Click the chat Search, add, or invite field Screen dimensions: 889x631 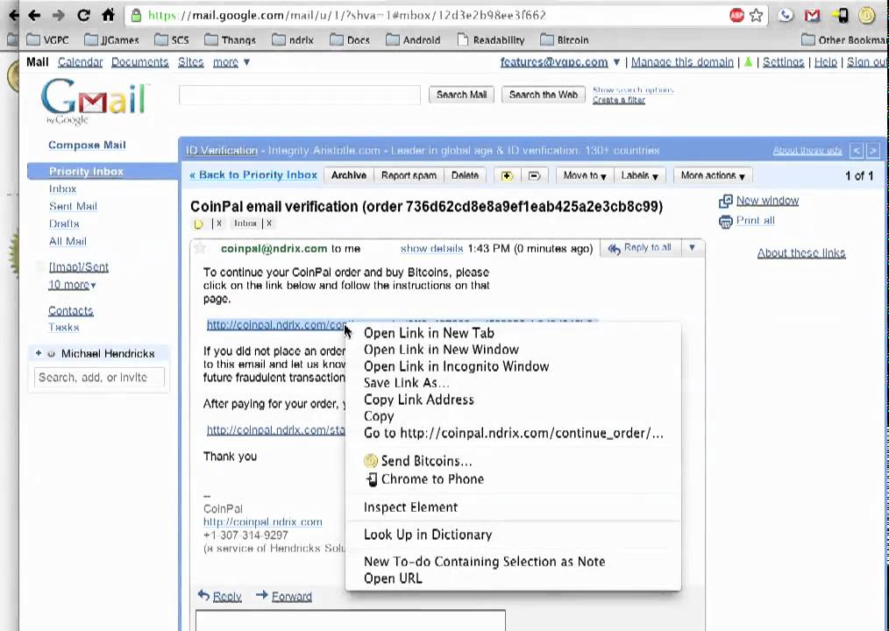click(99, 378)
